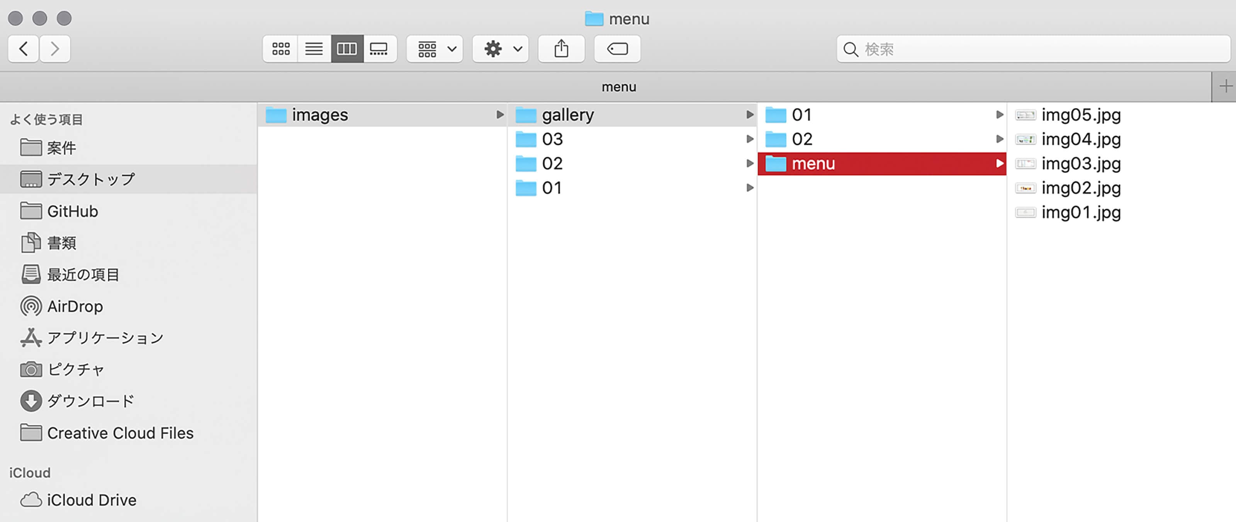1236x522 pixels.
Task: Click the Edit Tags button
Action: click(x=617, y=49)
